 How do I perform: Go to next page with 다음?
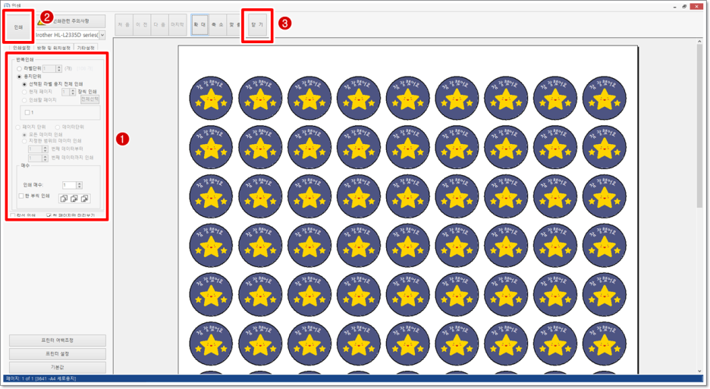159,25
